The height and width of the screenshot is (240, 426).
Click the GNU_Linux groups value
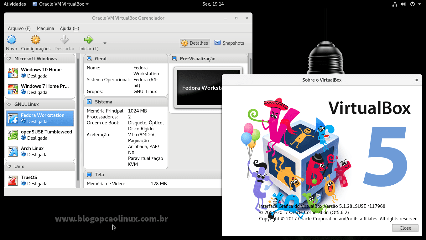[145, 92]
